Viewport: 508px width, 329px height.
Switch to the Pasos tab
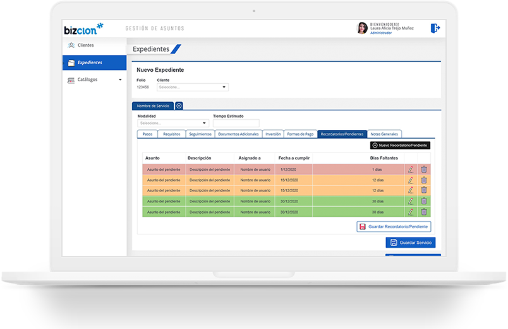147,134
